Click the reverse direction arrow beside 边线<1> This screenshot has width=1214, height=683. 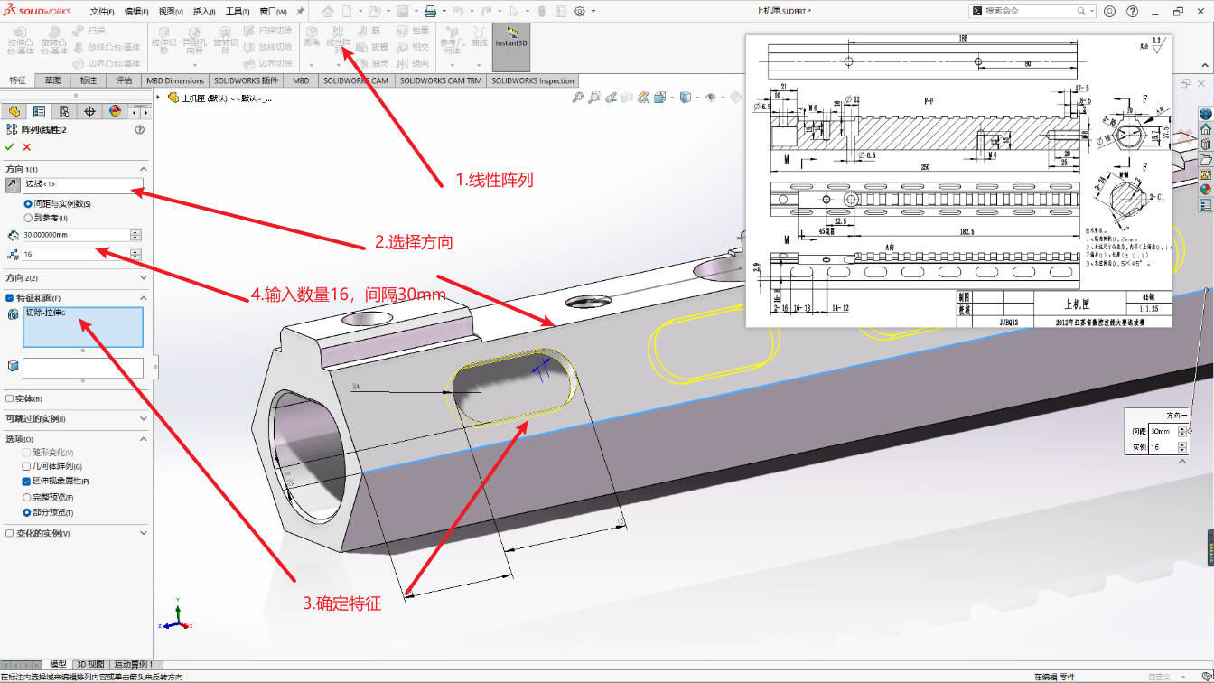click(12, 184)
